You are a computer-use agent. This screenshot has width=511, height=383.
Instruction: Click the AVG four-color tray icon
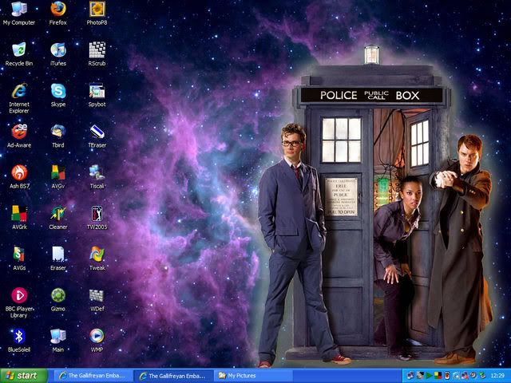point(438,376)
